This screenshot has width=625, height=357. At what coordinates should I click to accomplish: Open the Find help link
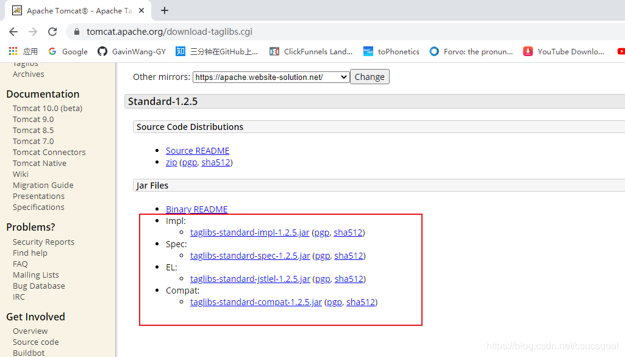pyautogui.click(x=30, y=253)
